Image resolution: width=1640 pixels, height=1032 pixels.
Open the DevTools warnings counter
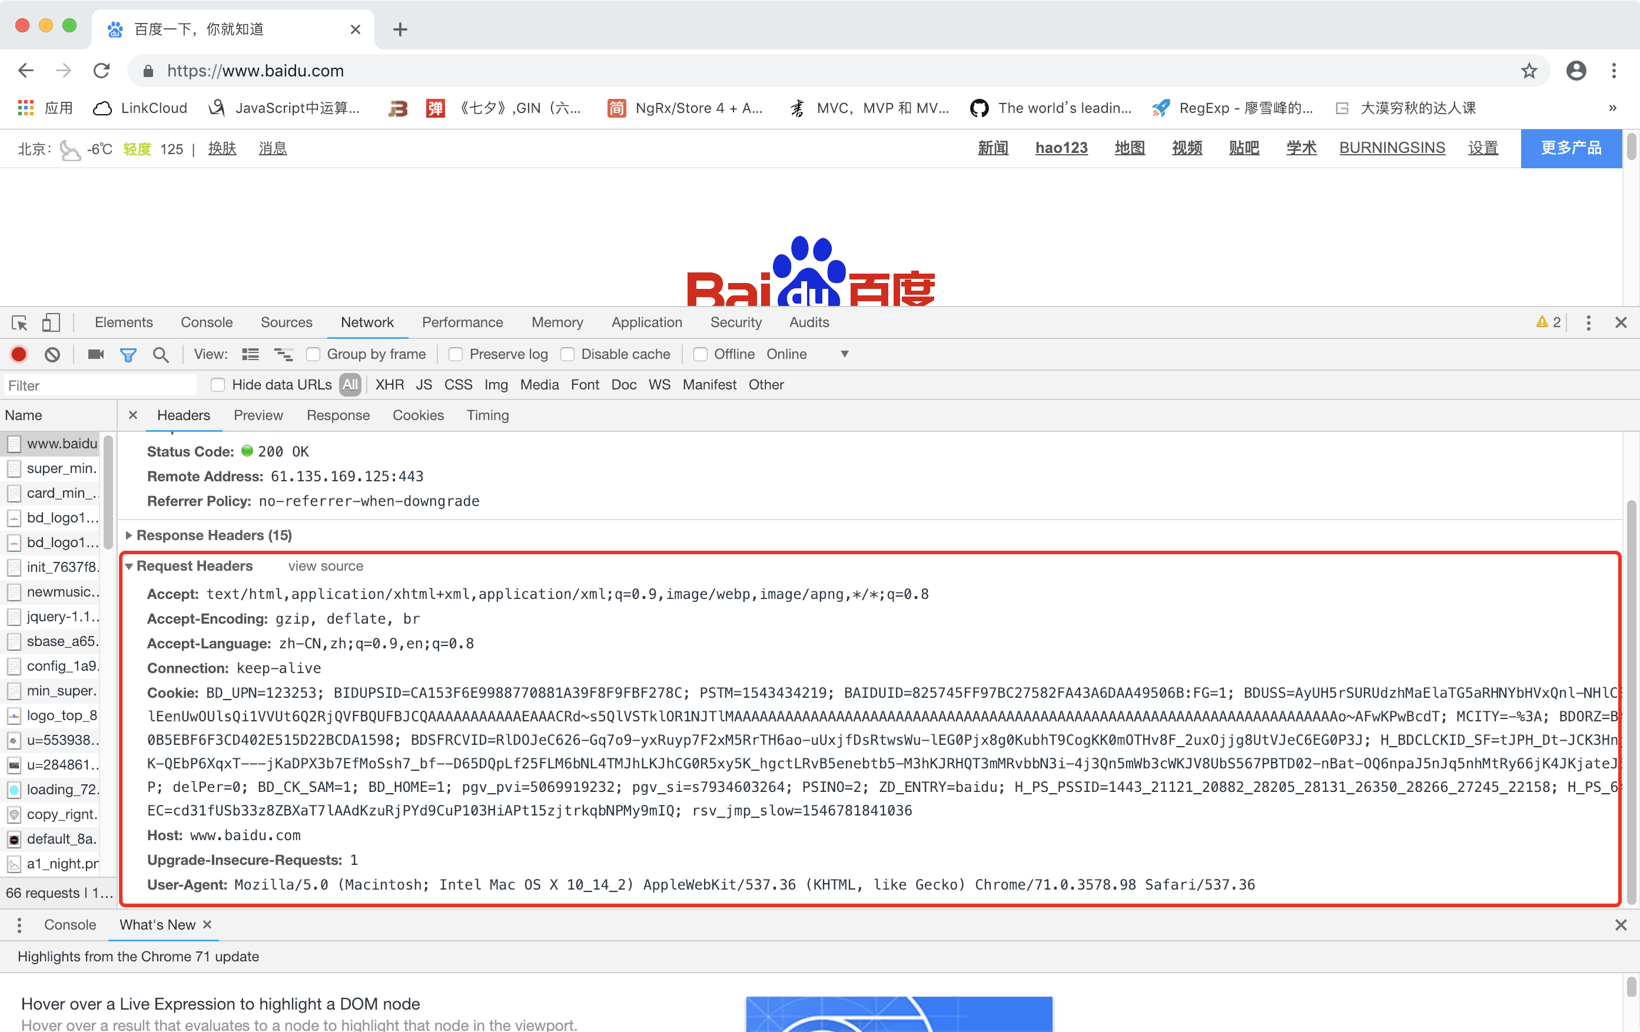[1548, 322]
